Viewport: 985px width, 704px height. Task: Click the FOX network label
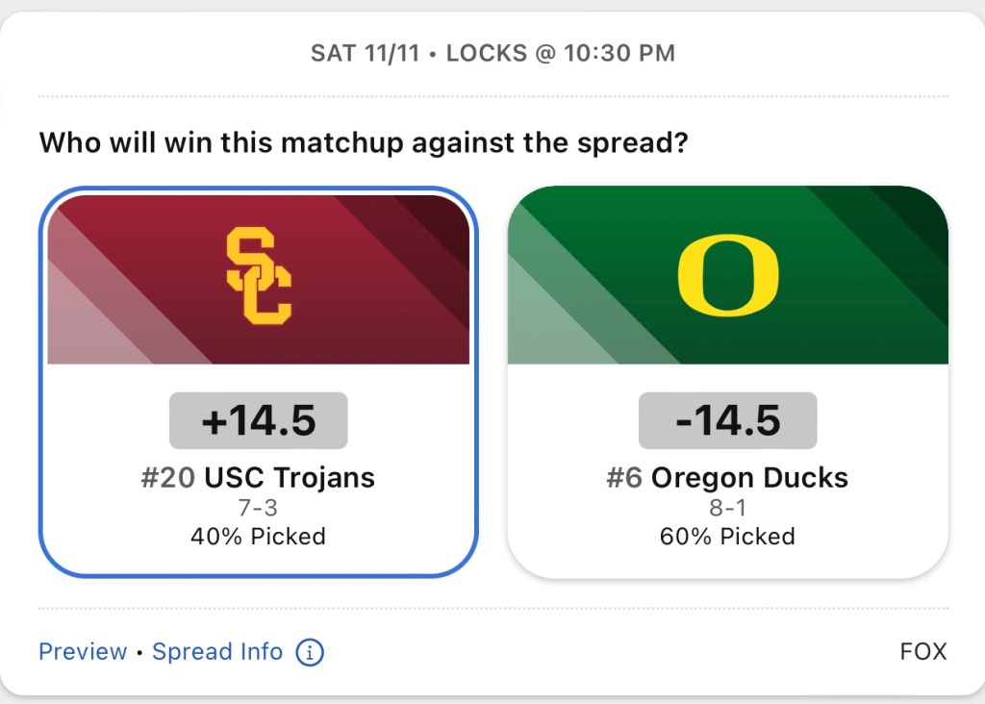[x=923, y=652]
